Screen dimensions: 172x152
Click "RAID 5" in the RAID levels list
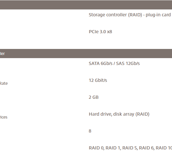pyautogui.click(x=130, y=148)
